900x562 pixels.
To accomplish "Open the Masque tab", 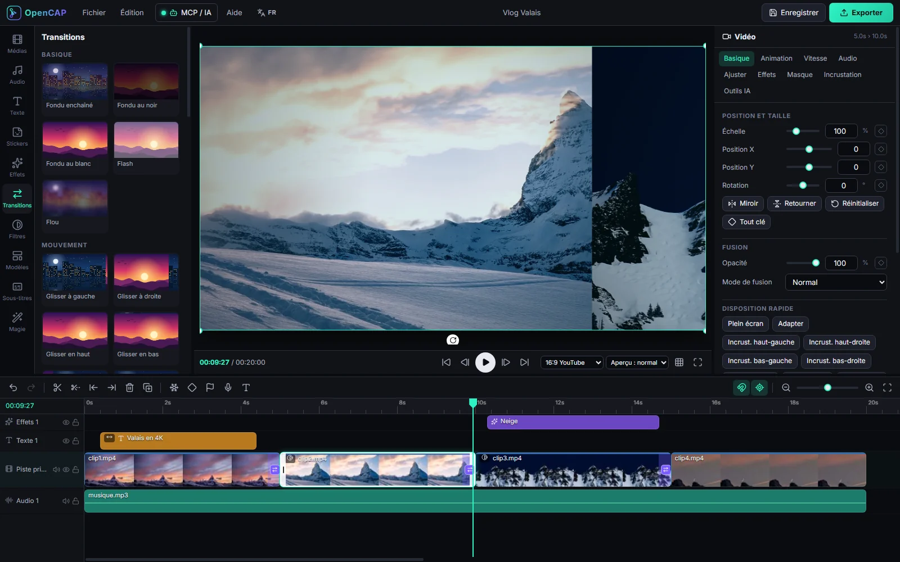I will [x=799, y=75].
